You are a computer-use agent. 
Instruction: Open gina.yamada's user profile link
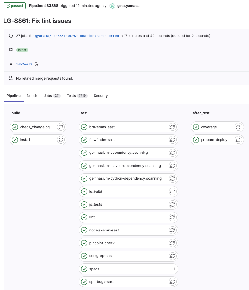(x=129, y=6)
